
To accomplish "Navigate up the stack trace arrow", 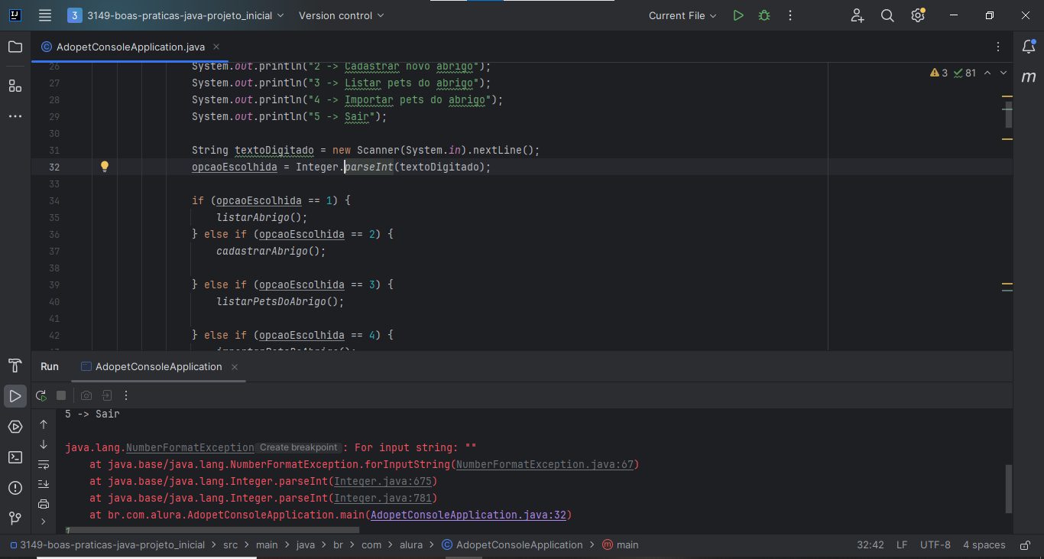I will pos(44,424).
